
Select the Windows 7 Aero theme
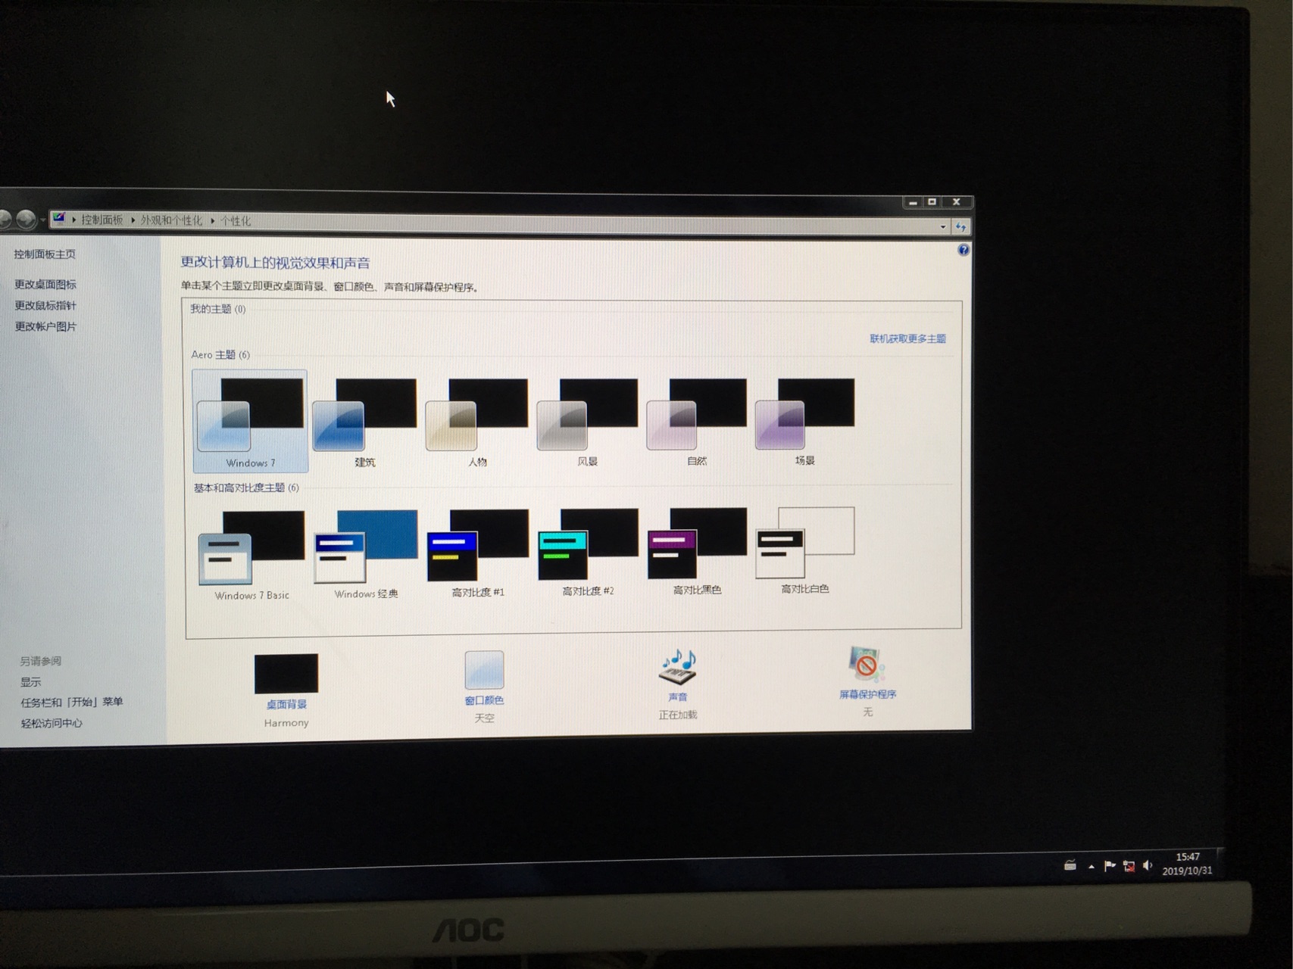[250, 421]
